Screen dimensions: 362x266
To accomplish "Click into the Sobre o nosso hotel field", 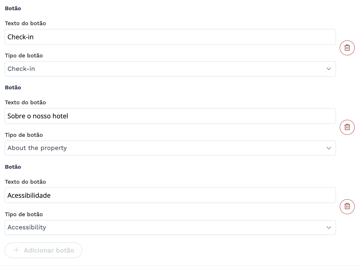I will tap(170, 116).
